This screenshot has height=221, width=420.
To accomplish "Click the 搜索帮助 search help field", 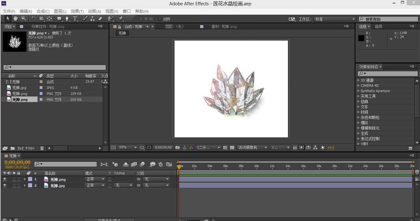I will pyautogui.click(x=388, y=19).
